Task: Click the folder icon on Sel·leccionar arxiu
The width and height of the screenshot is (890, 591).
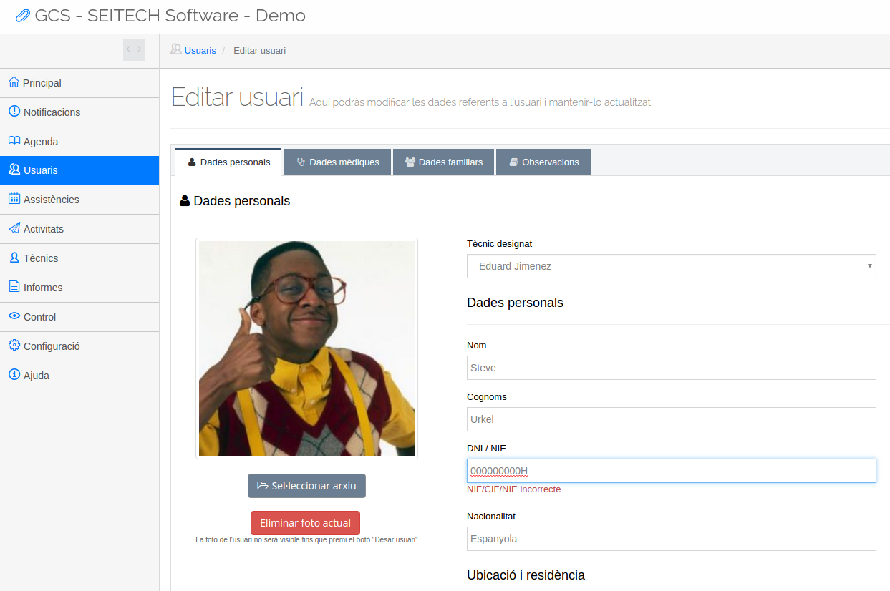Action: coord(263,486)
